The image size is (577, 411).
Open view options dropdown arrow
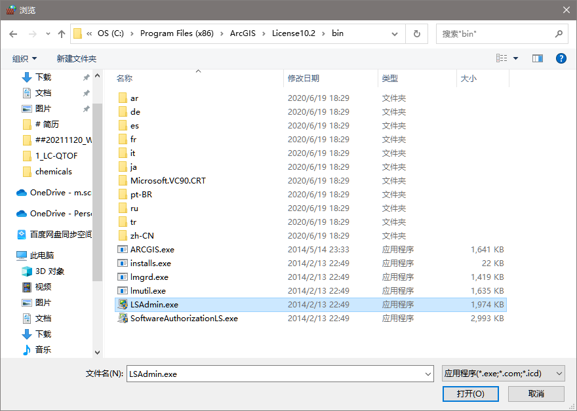pyautogui.click(x=515, y=58)
